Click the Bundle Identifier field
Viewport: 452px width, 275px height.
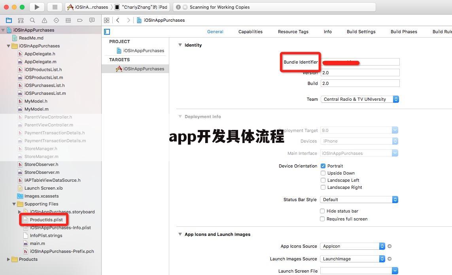point(360,62)
